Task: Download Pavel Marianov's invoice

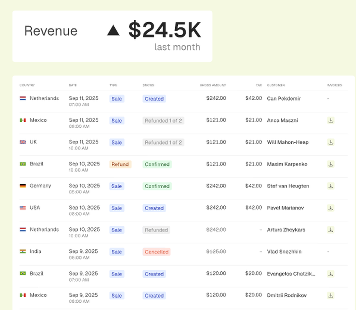Action: pos(331,208)
